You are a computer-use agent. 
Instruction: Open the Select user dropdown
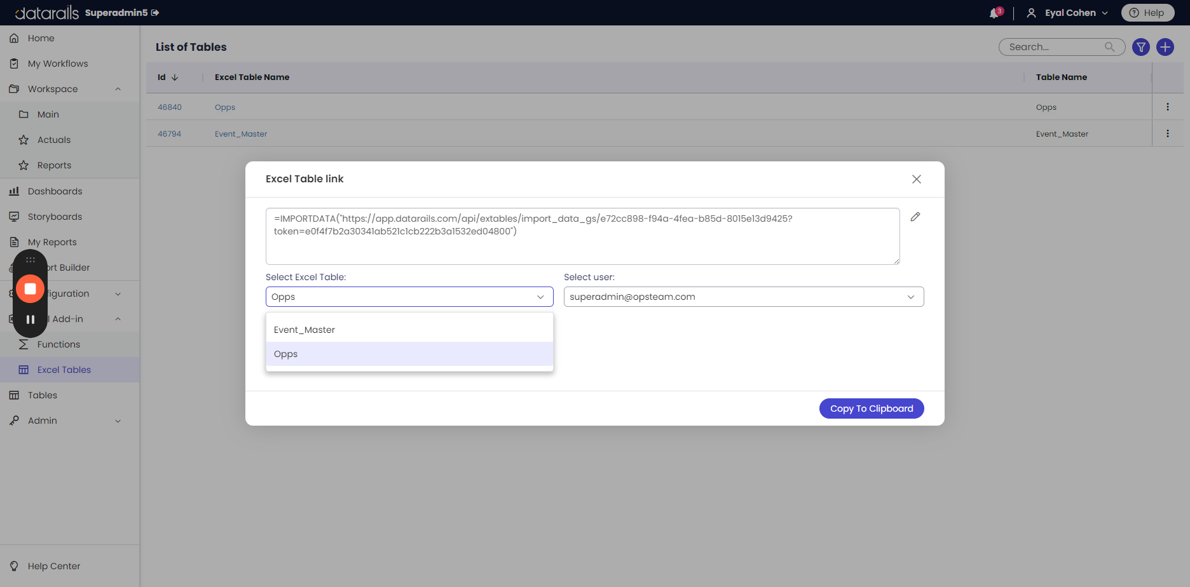coord(743,297)
